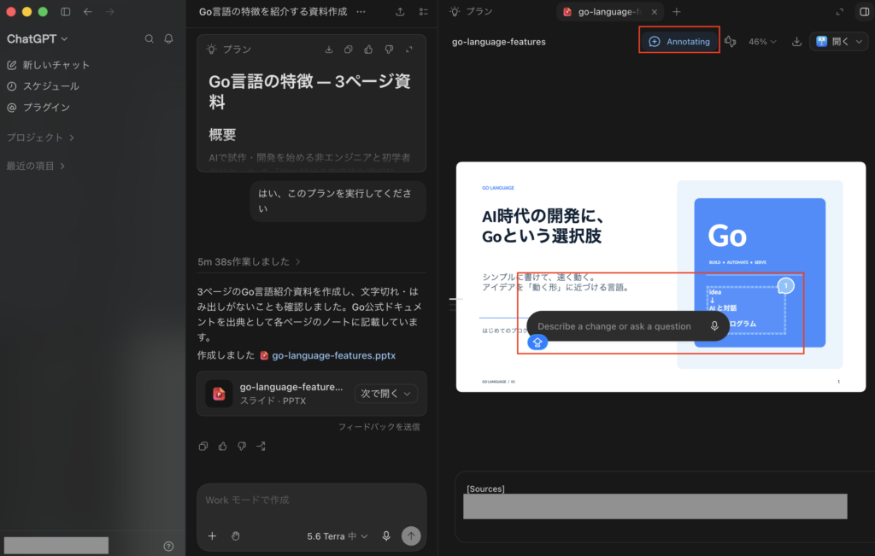Open the 5.6 Terra model selector
Screen dimensions: 875x556
pyautogui.click(x=337, y=536)
